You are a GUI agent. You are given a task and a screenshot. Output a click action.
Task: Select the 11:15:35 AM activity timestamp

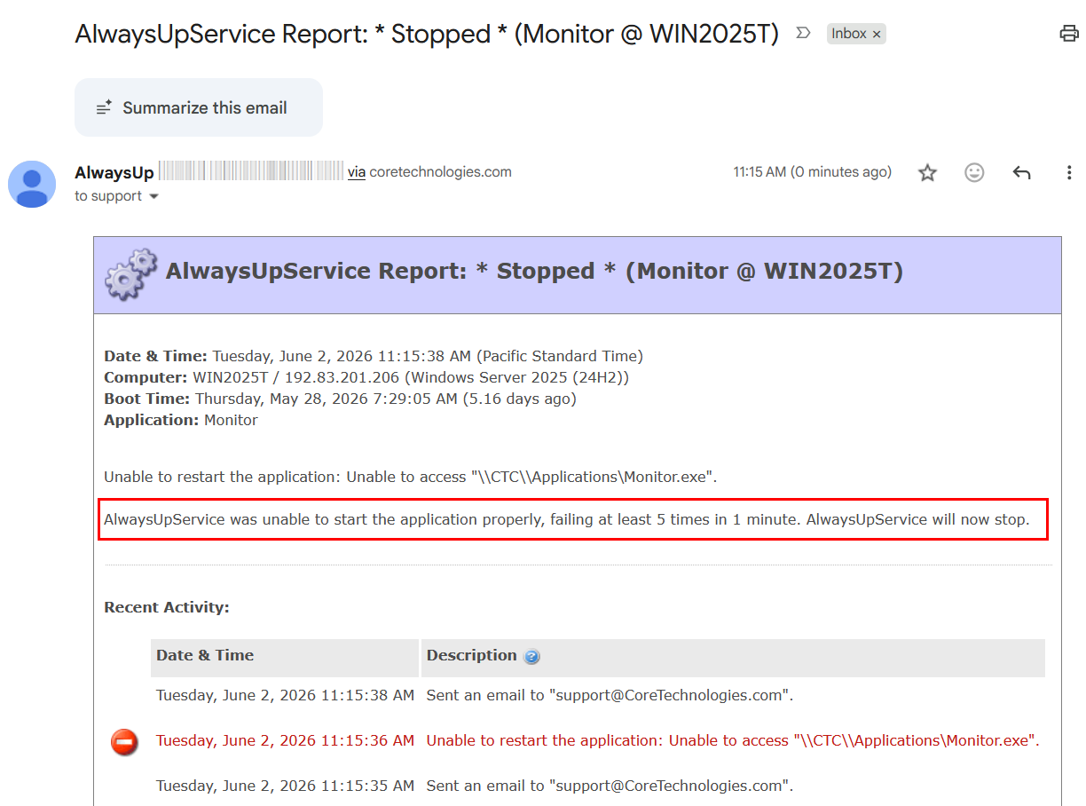(x=285, y=786)
